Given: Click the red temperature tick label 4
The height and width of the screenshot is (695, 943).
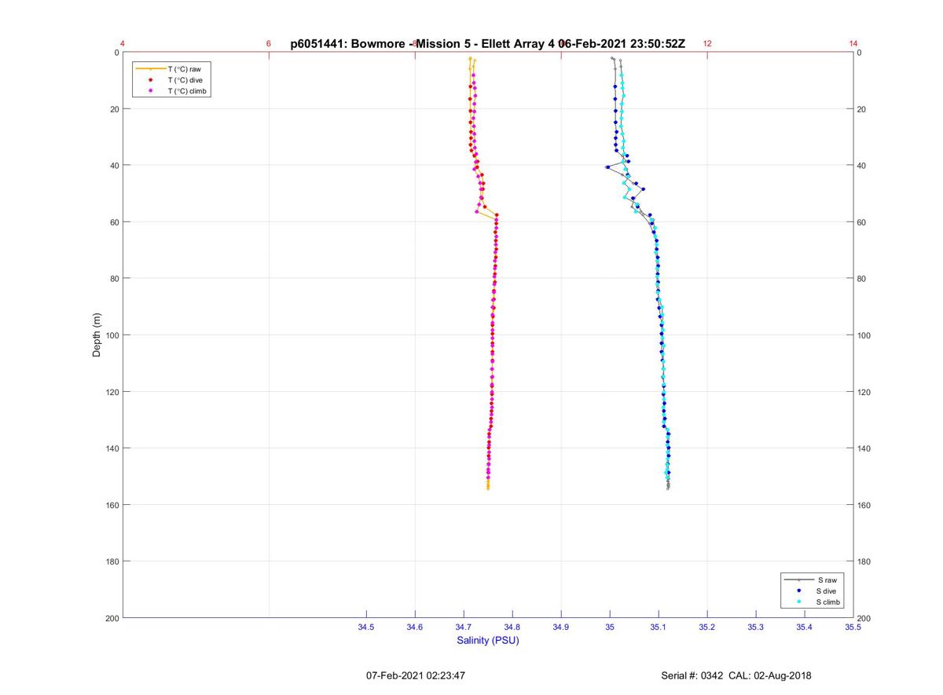Looking at the screenshot, I should tap(123, 44).
